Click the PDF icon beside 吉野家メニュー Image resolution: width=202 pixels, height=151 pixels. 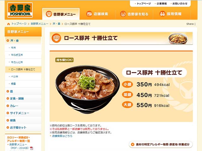pos(32,148)
